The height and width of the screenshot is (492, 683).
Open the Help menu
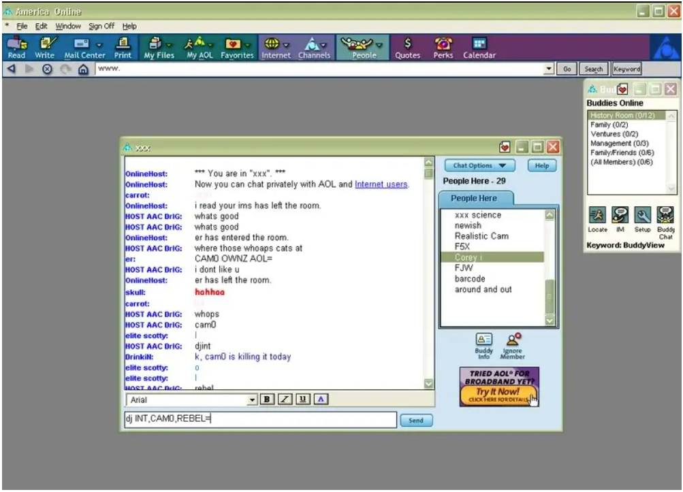click(129, 26)
